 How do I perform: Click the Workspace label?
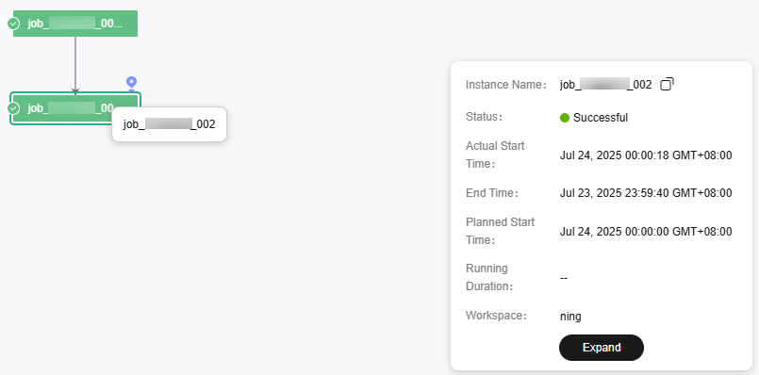[496, 316]
